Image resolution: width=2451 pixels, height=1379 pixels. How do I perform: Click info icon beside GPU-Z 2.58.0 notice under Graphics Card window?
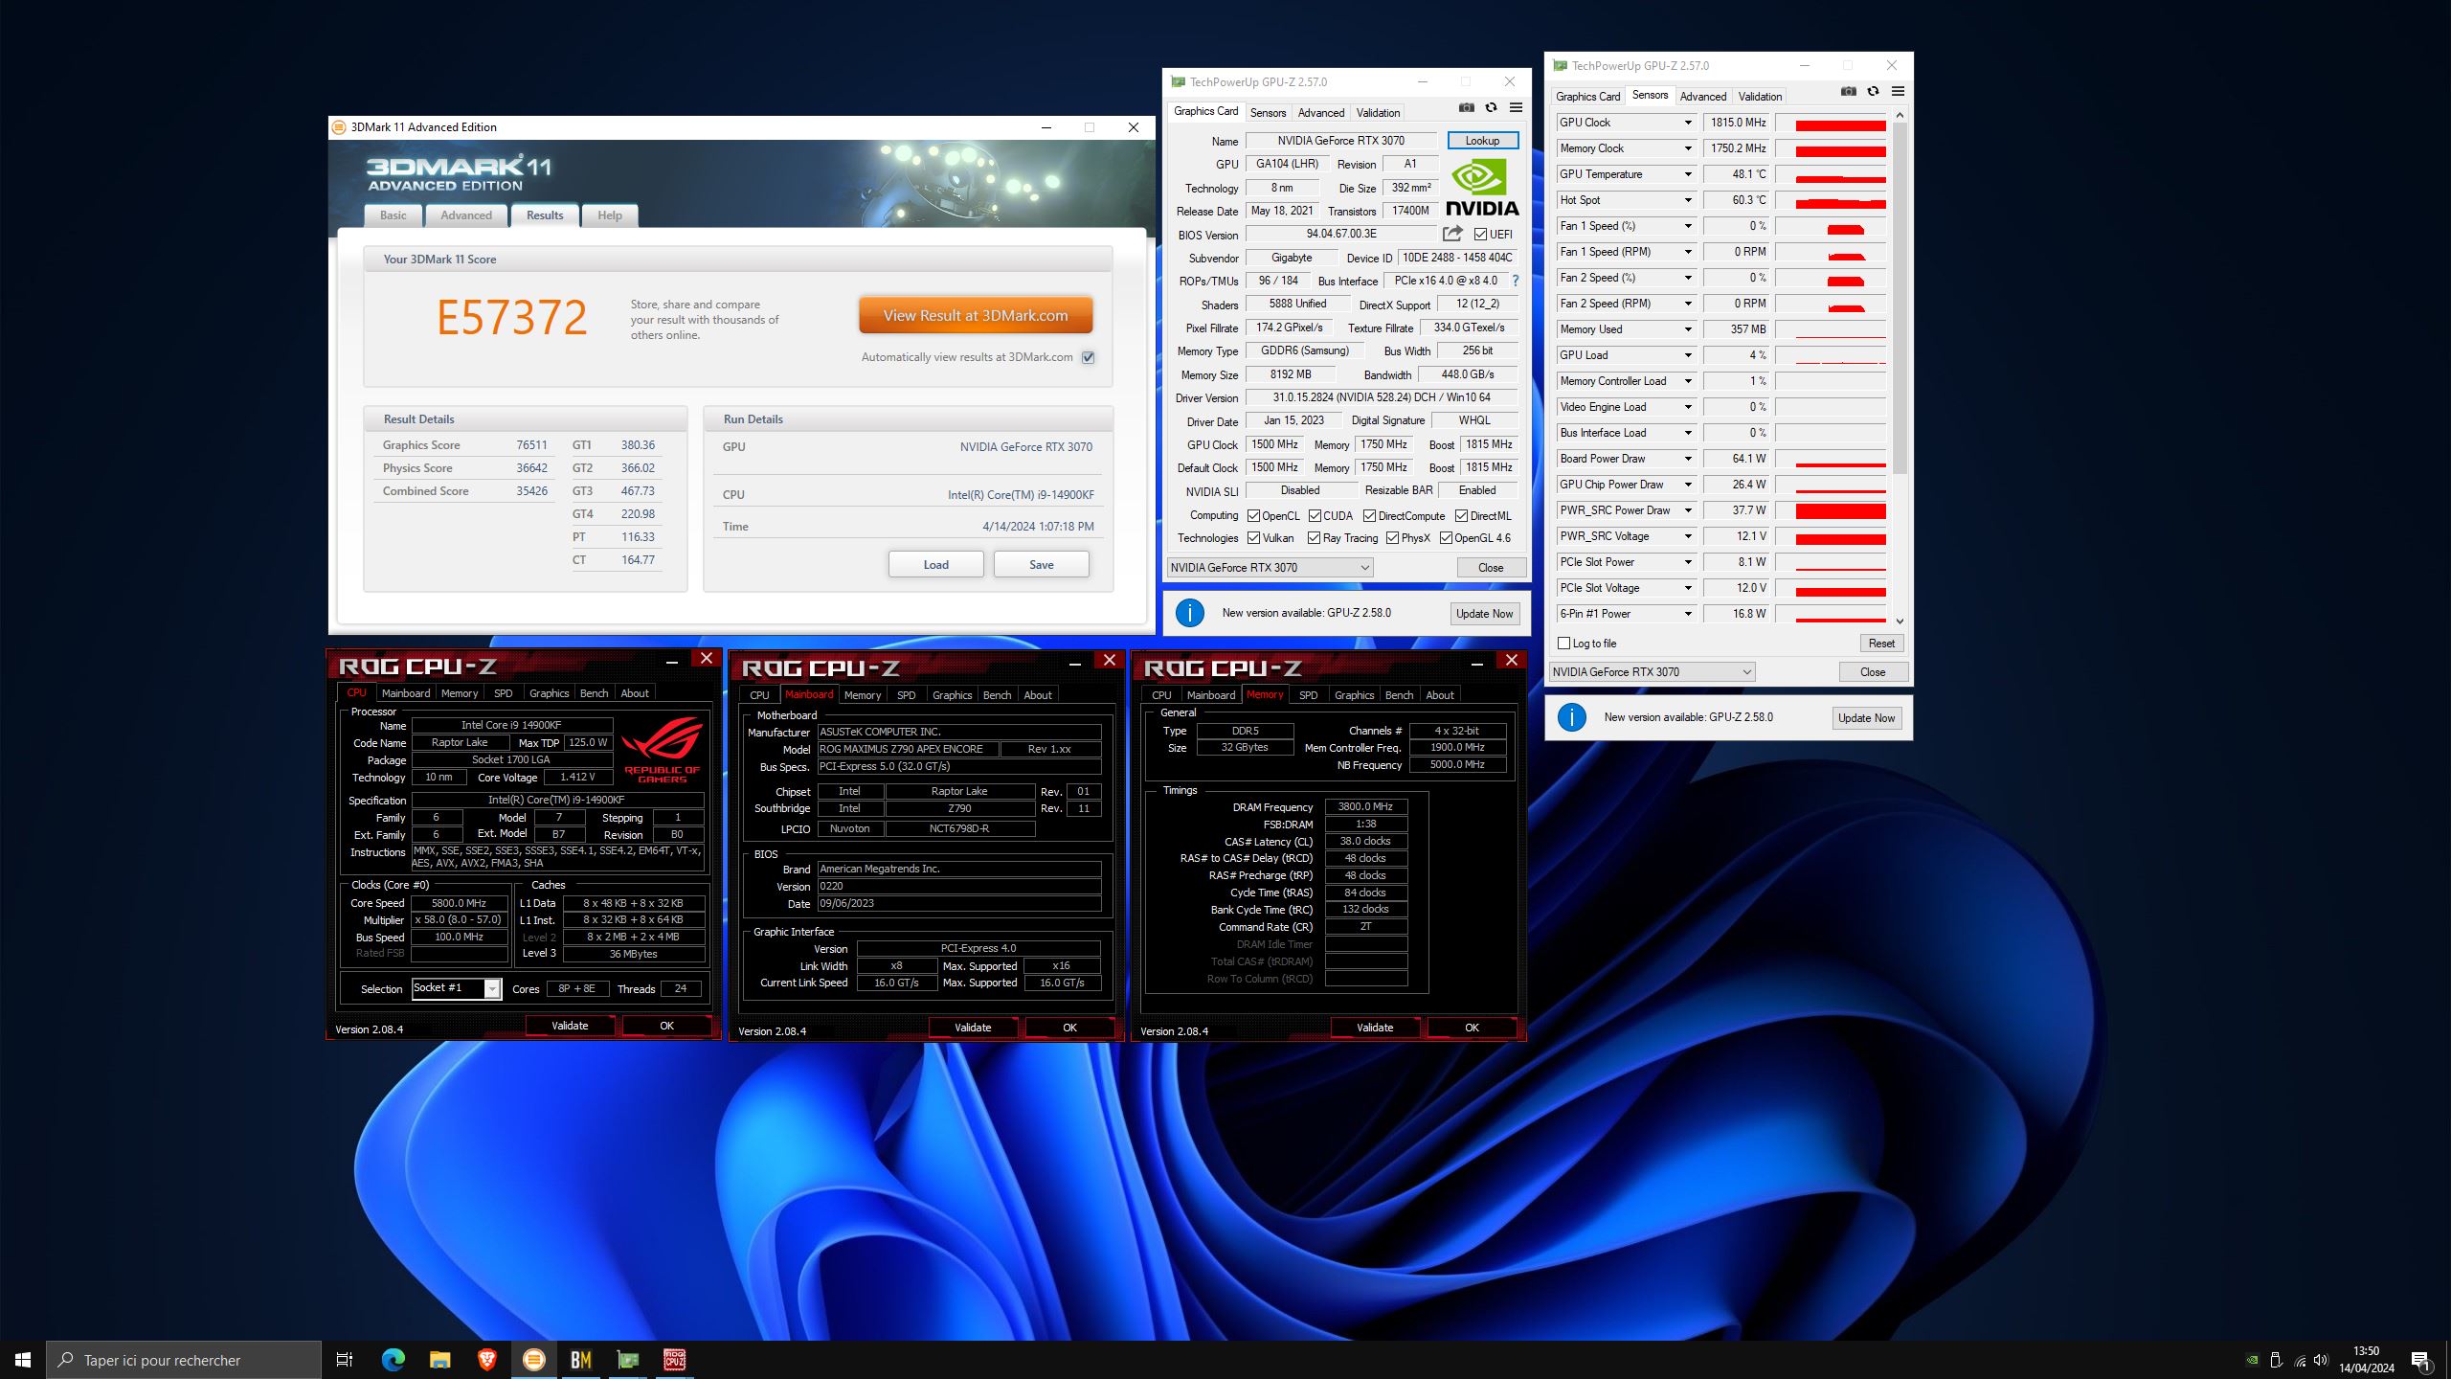pyautogui.click(x=1189, y=613)
